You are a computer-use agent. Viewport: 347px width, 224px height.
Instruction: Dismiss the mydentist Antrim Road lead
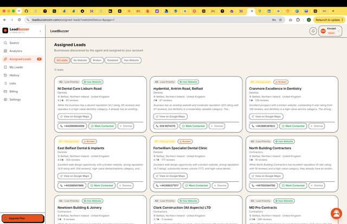pyautogui.click(x=217, y=126)
